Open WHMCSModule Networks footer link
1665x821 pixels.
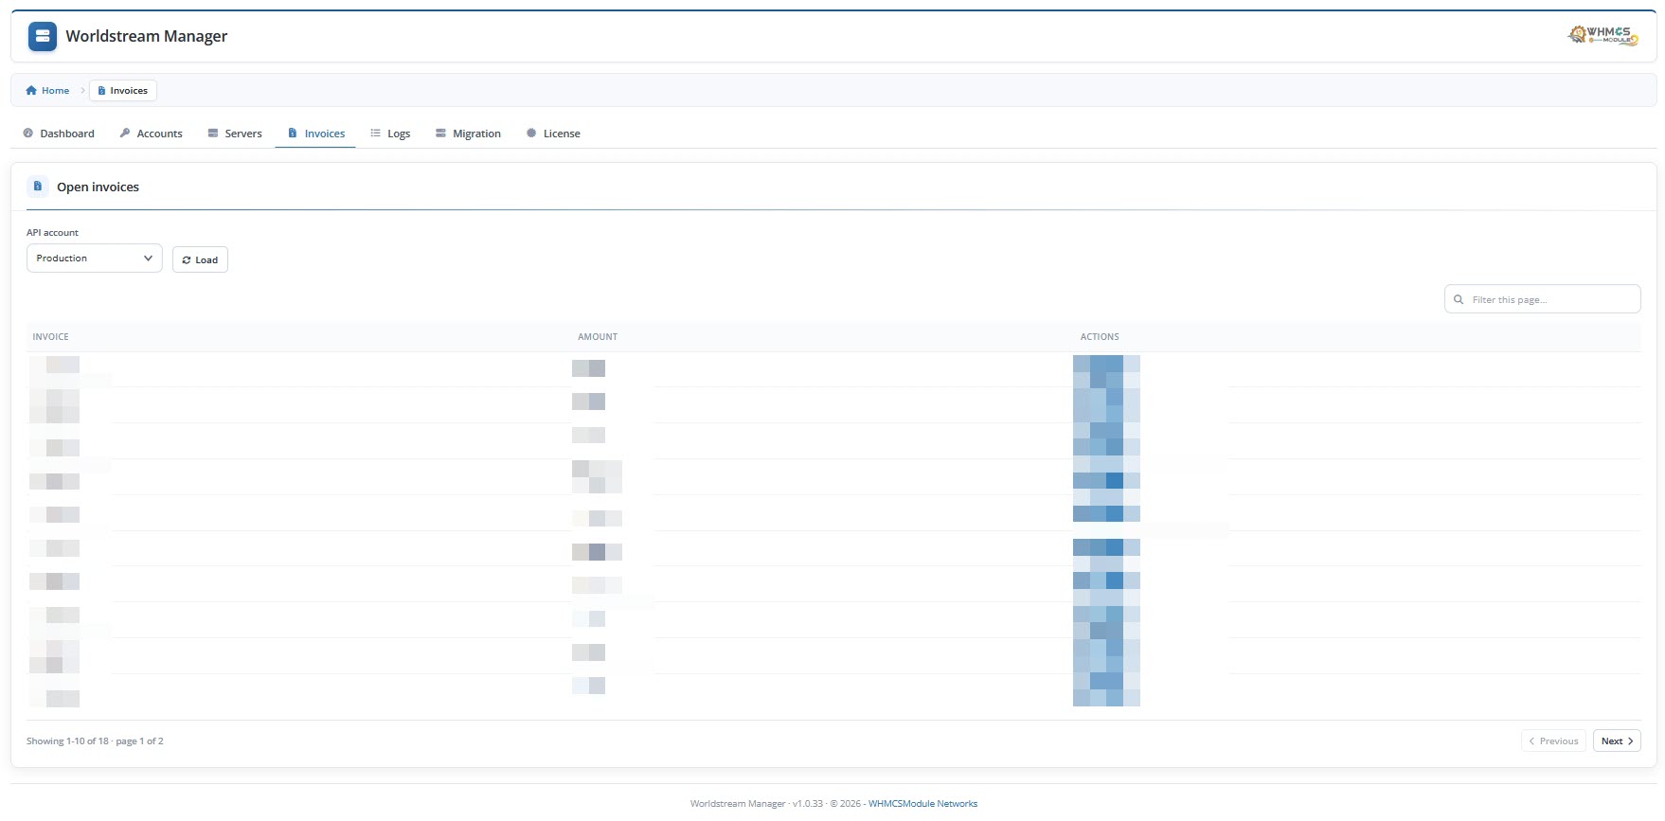[922, 804]
